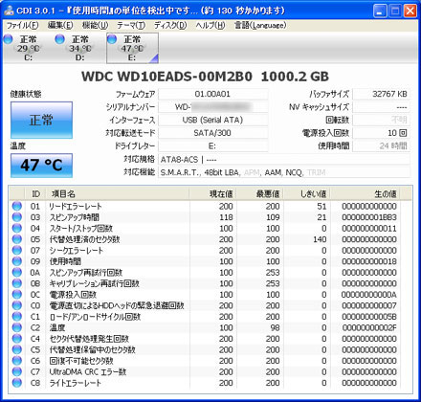Click the 47 °C temperature button
421x402 pixels.
(41, 166)
